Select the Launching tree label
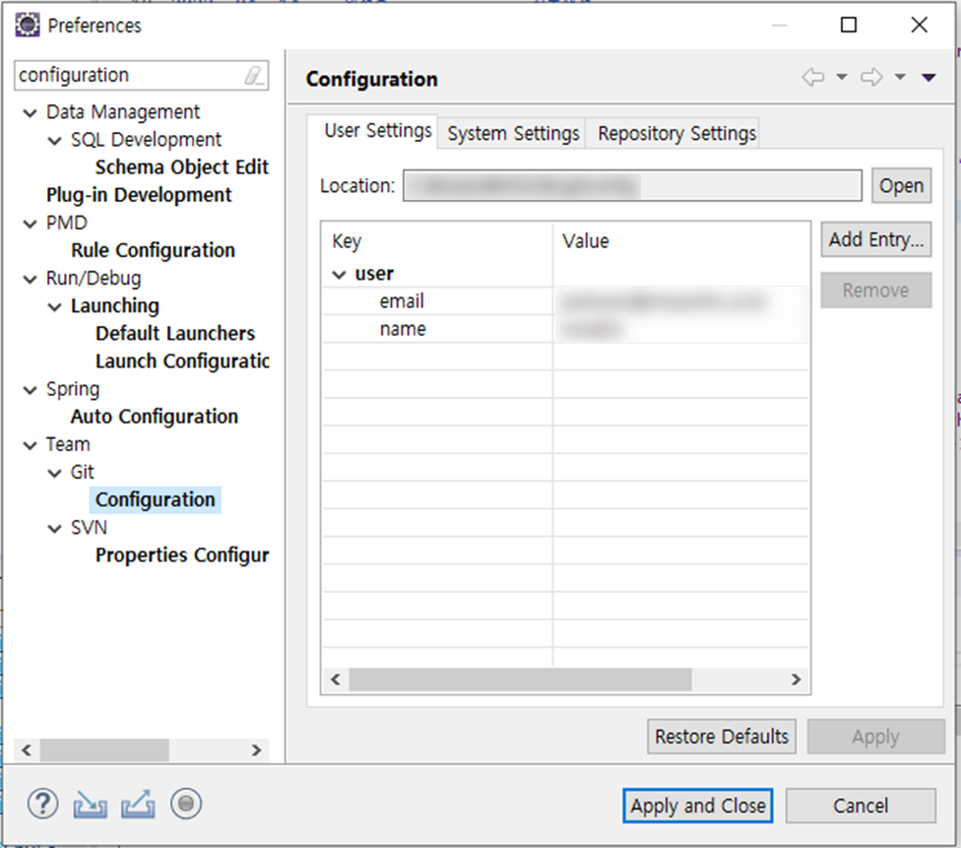Screen dimensions: 961x848 point(115,306)
